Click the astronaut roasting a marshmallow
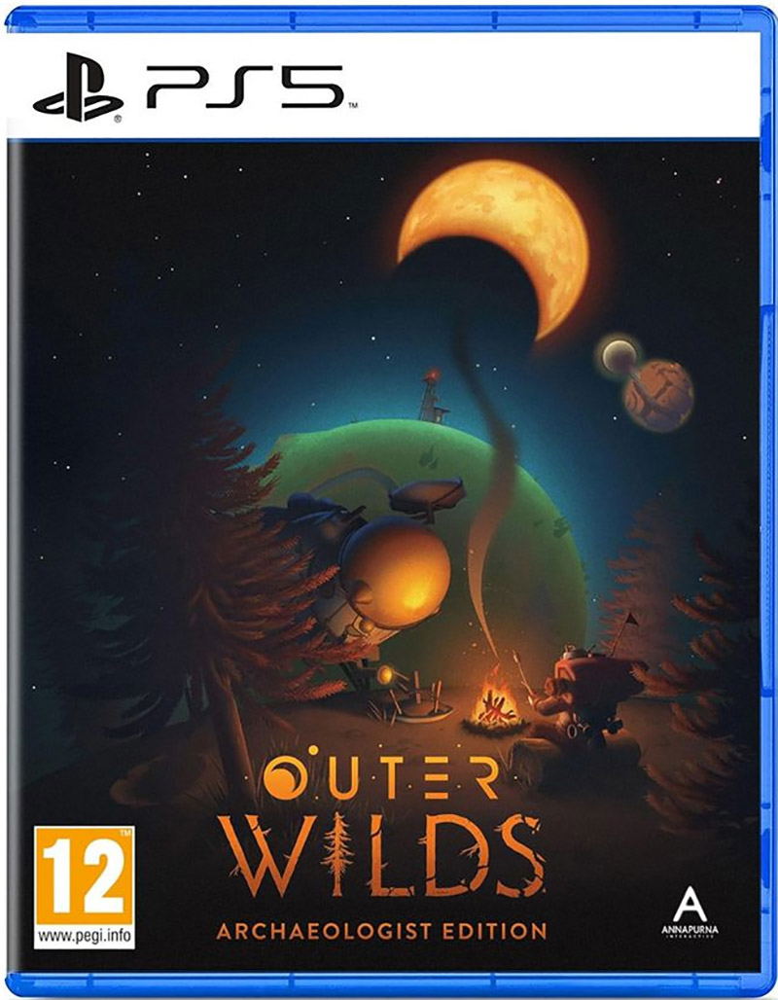Screen dimensions: 778x1000 (x=586, y=692)
